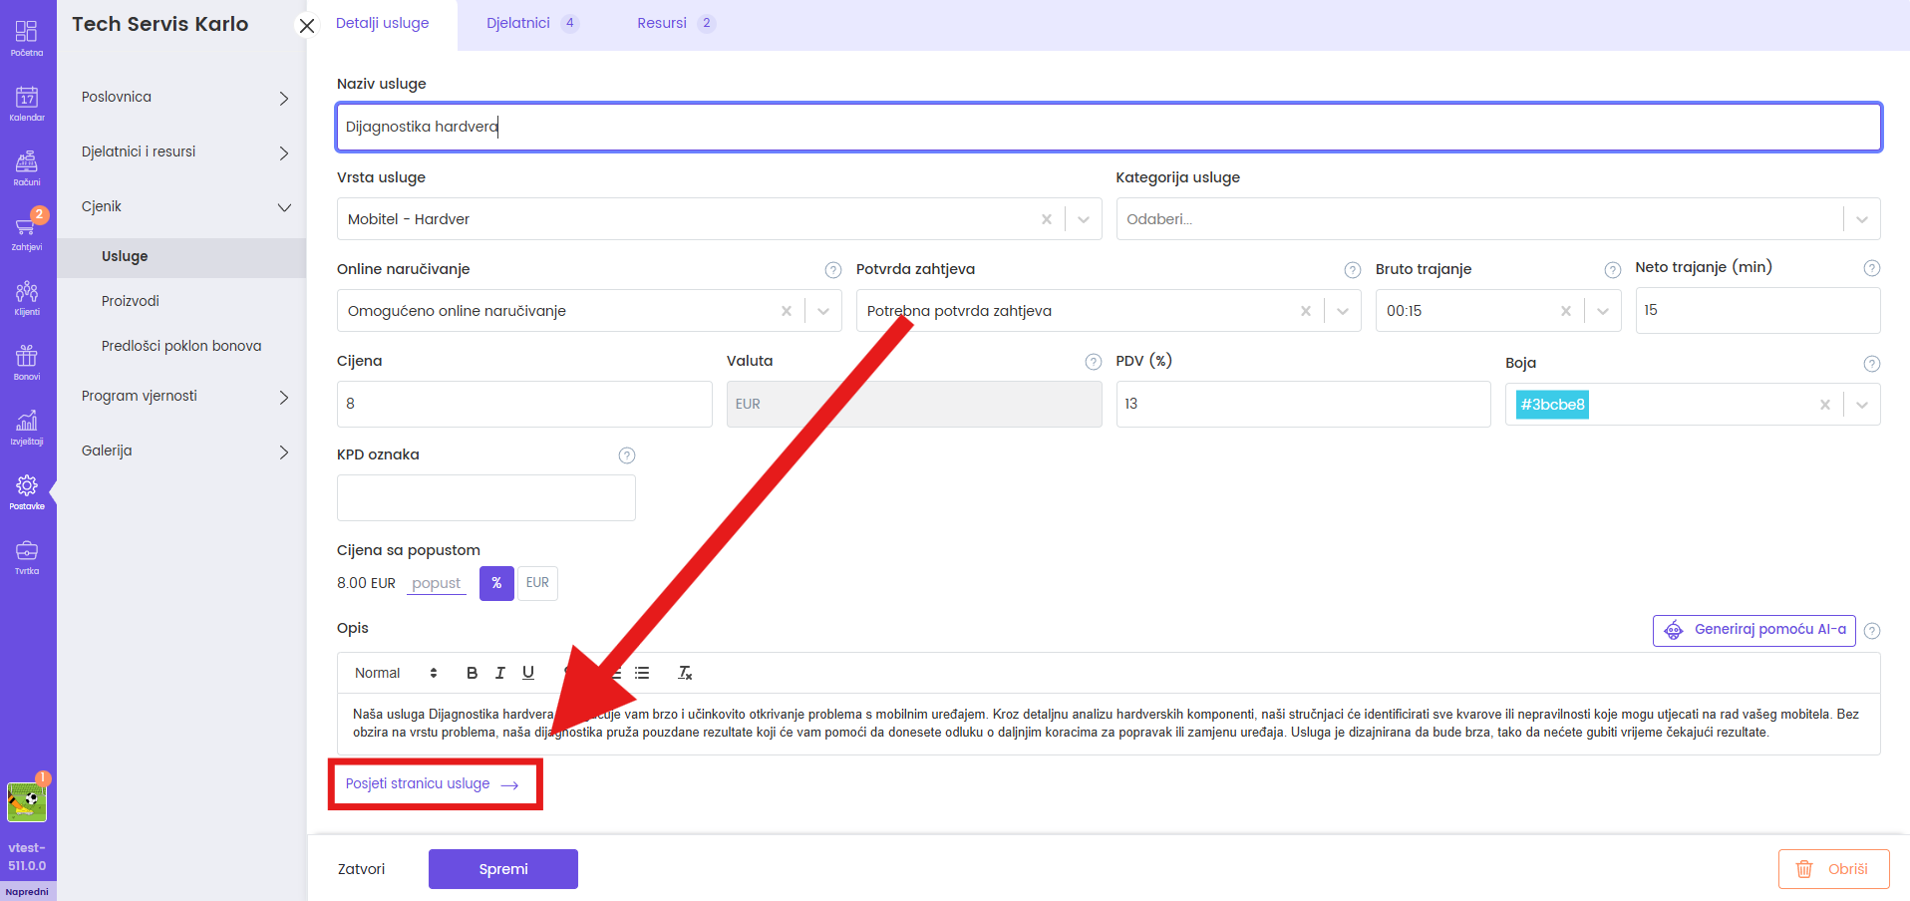Click into the KPD oznaka field
Viewport: 1910px width, 901px height.
486,497
